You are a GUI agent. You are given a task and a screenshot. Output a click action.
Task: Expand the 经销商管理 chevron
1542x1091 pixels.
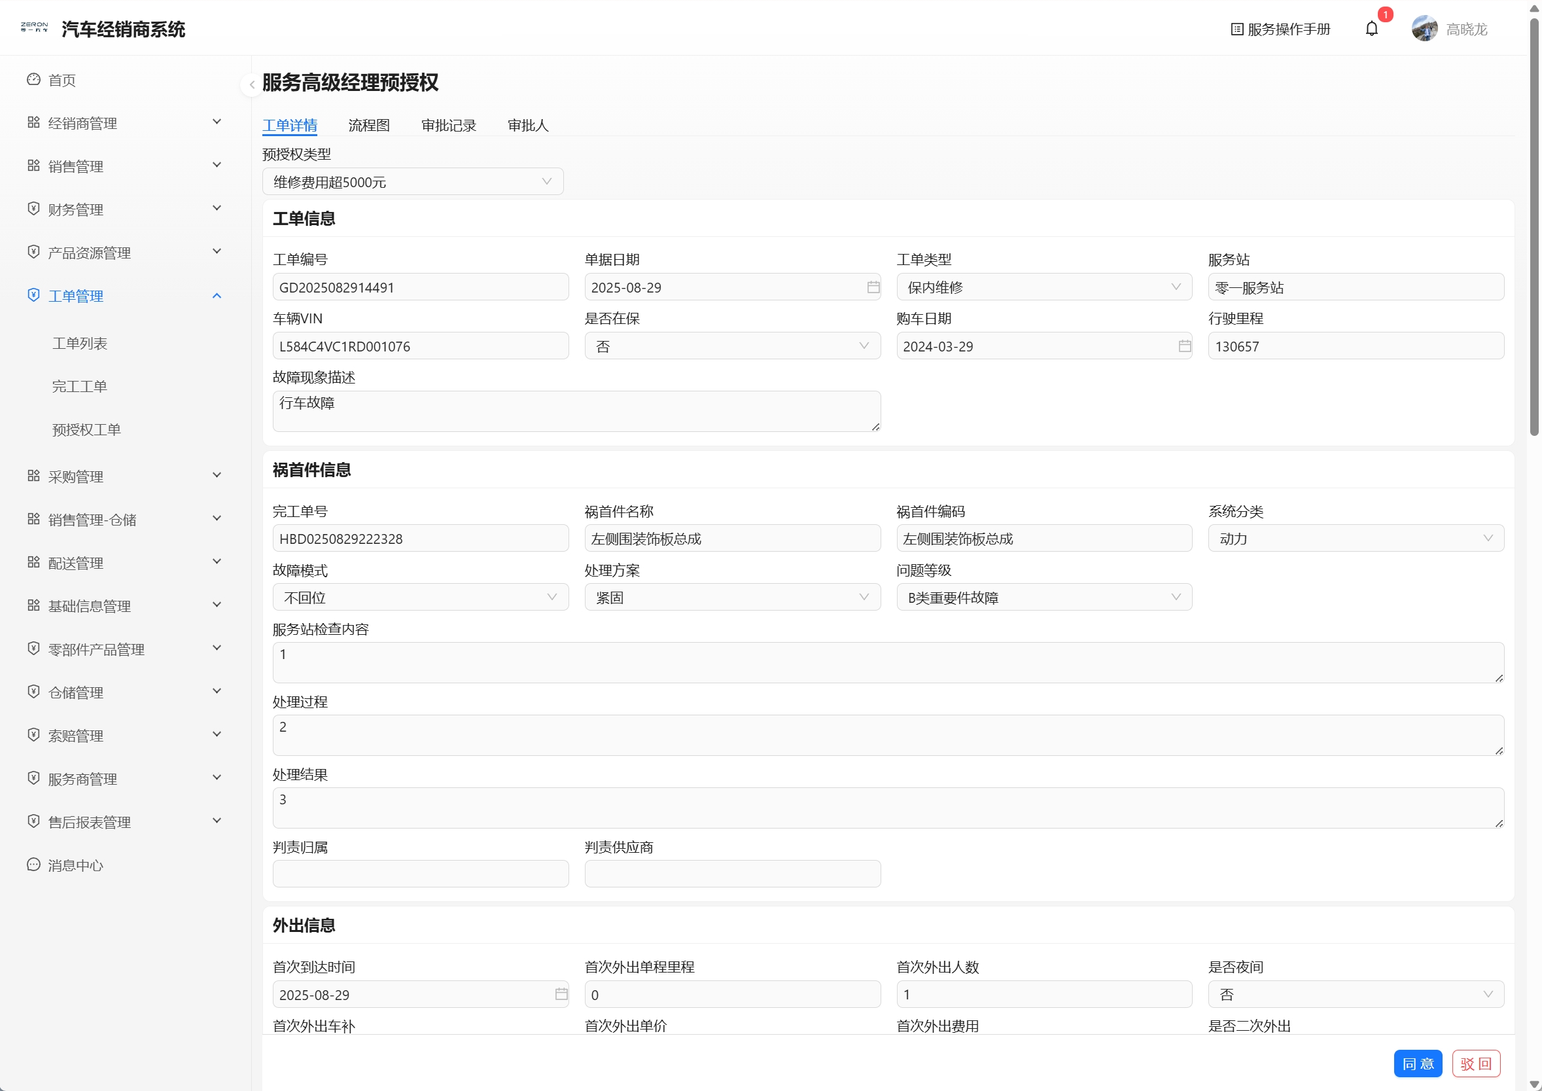click(217, 122)
